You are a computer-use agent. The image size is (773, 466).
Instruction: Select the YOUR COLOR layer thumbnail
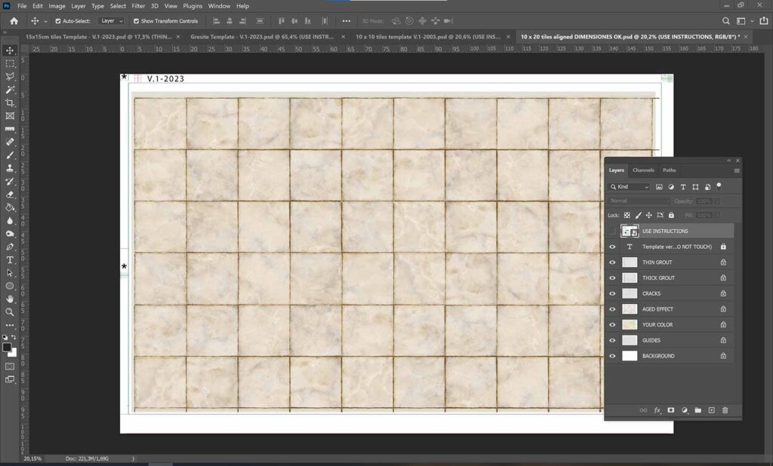coord(630,325)
